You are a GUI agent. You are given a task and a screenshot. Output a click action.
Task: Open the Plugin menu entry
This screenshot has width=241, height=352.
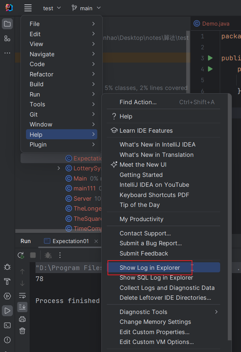pos(61,145)
